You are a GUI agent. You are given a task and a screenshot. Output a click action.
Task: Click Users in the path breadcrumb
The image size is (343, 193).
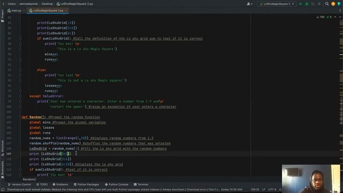point(12,4)
